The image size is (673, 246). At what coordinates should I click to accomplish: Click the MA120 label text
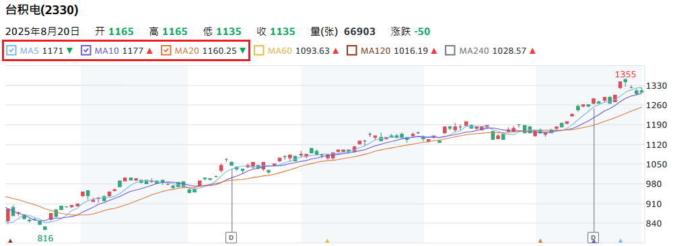[376, 50]
